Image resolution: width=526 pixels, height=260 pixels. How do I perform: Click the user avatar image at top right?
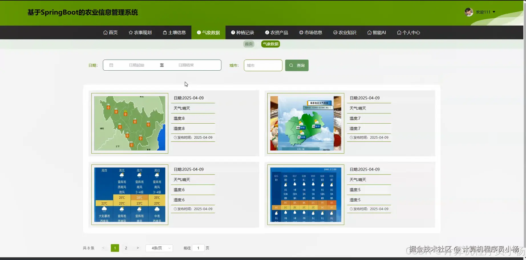(x=469, y=12)
